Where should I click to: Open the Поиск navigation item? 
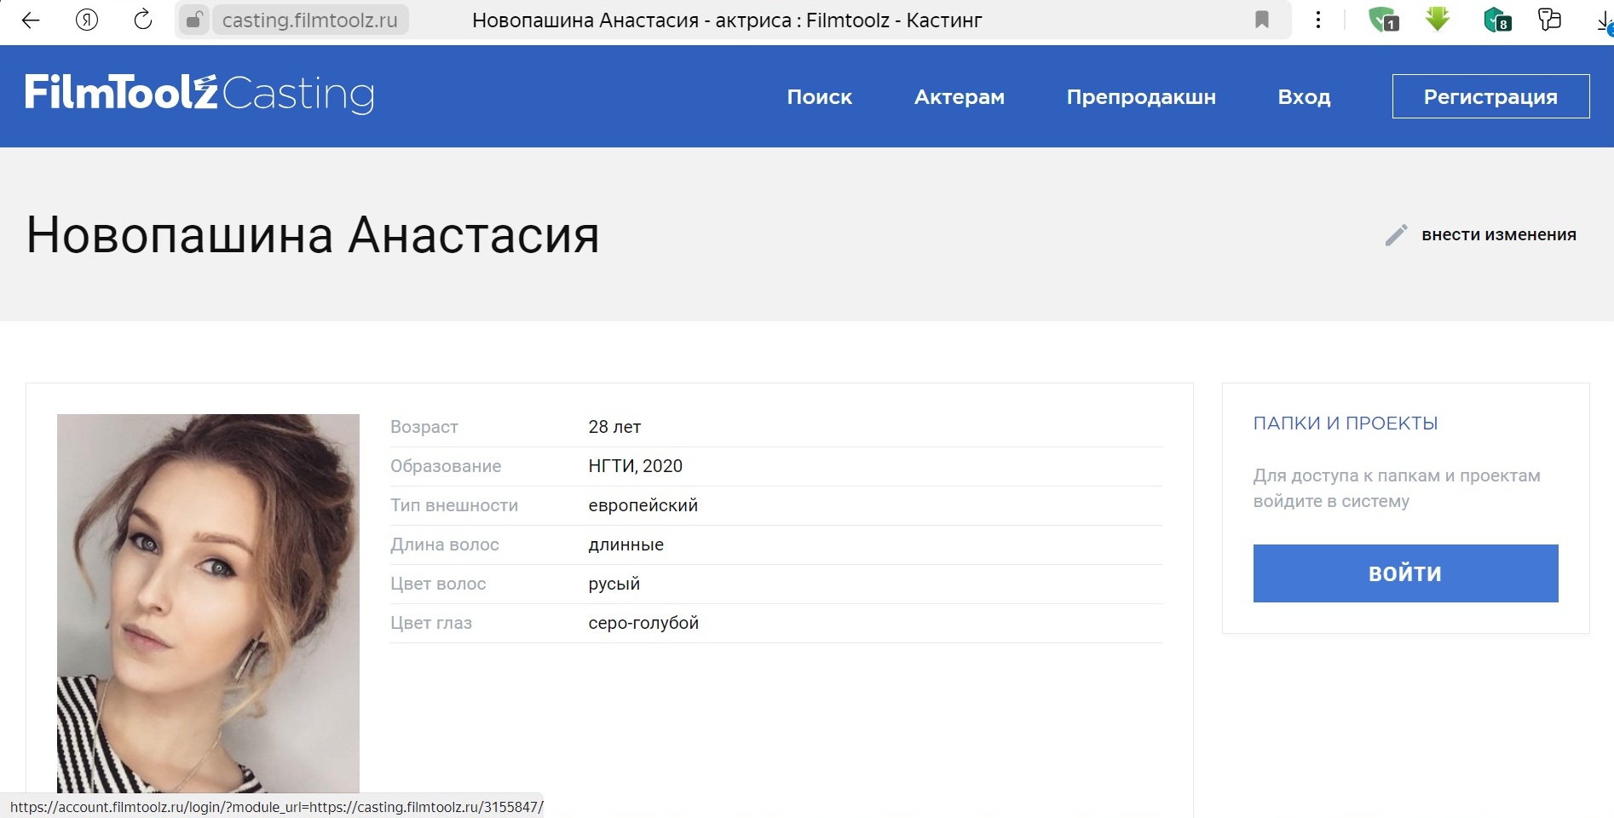coord(819,97)
